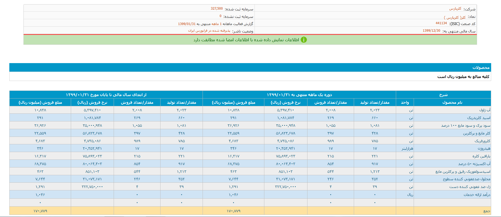Click one-month sales amount ۲۲,۵۵۹

233,133
